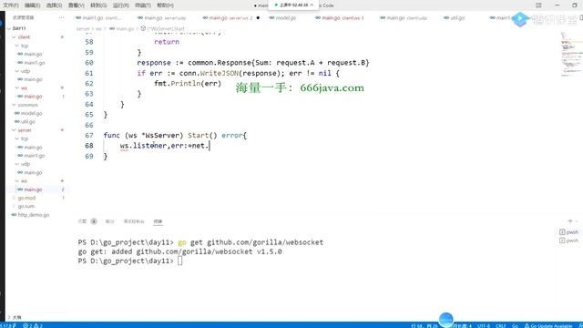This screenshot has width=583, height=328.
Task: Collapse the class timer overlay chevron
Action: (312, 5)
